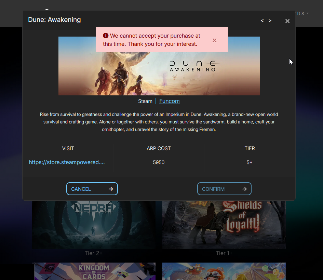Viewport: 323px width, 280px height.
Task: Click the Dune: Awakening dialog title
Action: 54,19
